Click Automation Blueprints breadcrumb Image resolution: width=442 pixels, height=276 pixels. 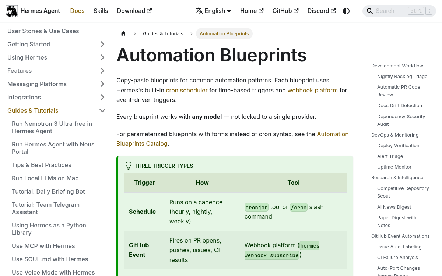tap(224, 33)
